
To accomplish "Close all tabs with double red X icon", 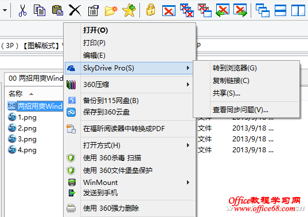I will [x=187, y=10].
